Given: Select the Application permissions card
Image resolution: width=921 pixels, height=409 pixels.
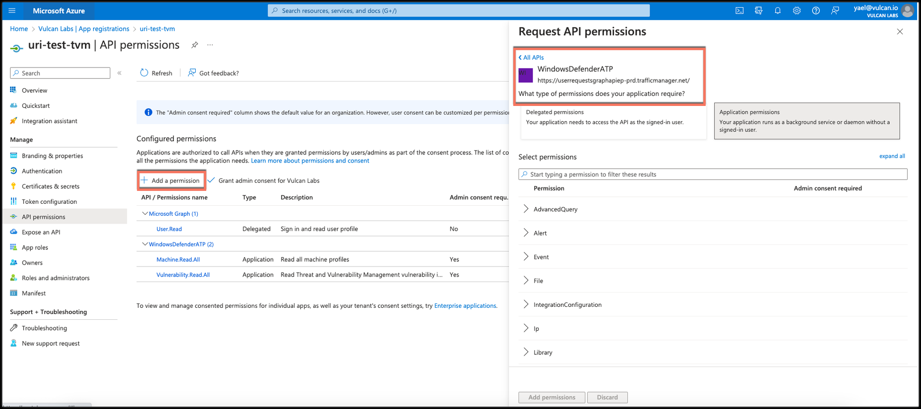Looking at the screenshot, I should pyautogui.click(x=806, y=121).
